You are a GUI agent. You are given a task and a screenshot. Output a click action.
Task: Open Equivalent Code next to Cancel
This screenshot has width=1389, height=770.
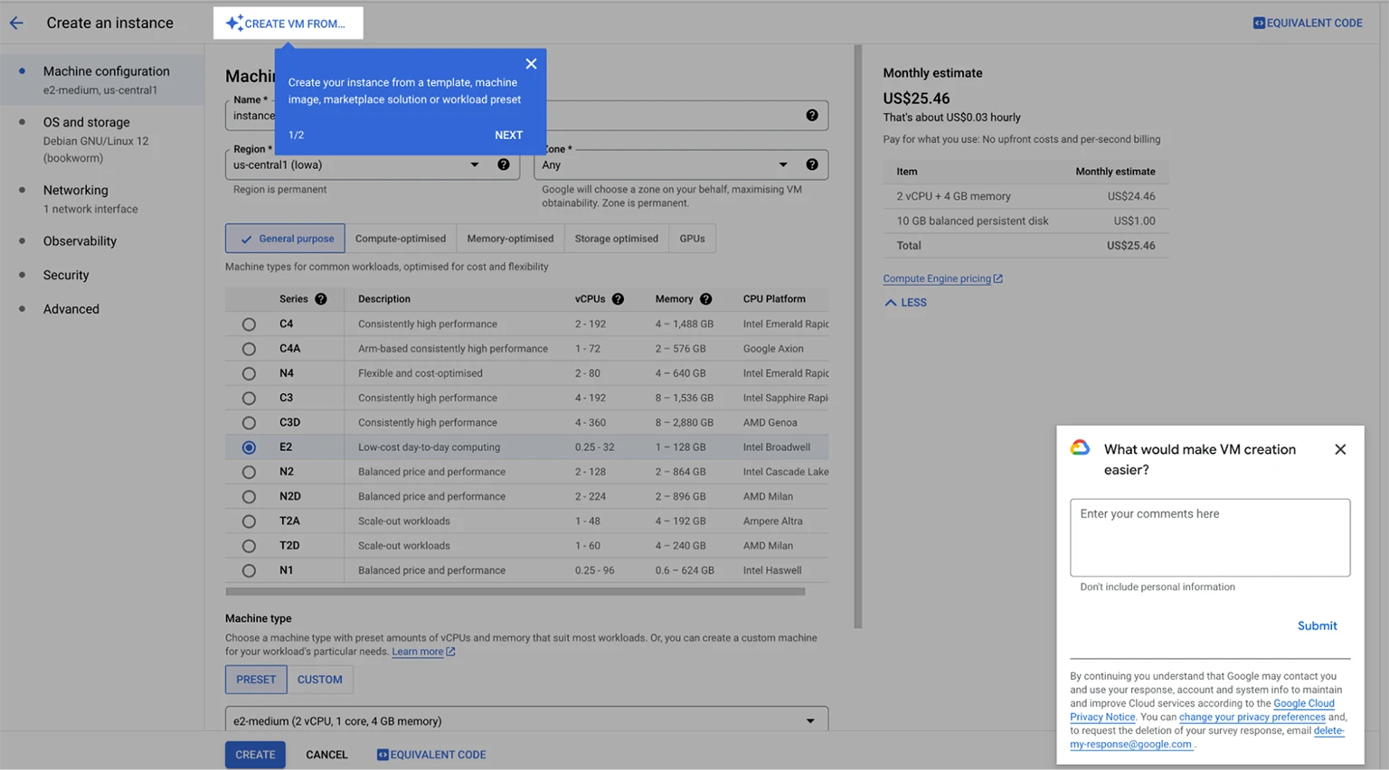(431, 755)
